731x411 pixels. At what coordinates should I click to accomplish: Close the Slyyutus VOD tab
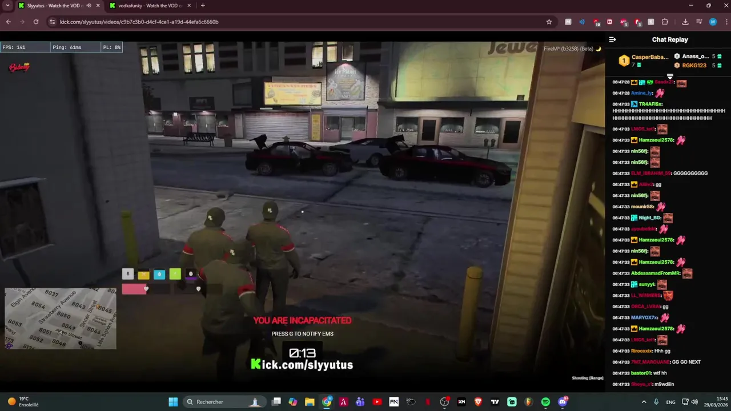point(98,6)
